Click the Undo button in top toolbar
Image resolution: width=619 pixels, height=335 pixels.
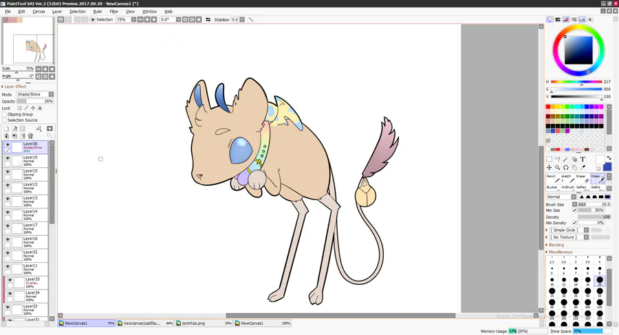[x=61, y=19]
